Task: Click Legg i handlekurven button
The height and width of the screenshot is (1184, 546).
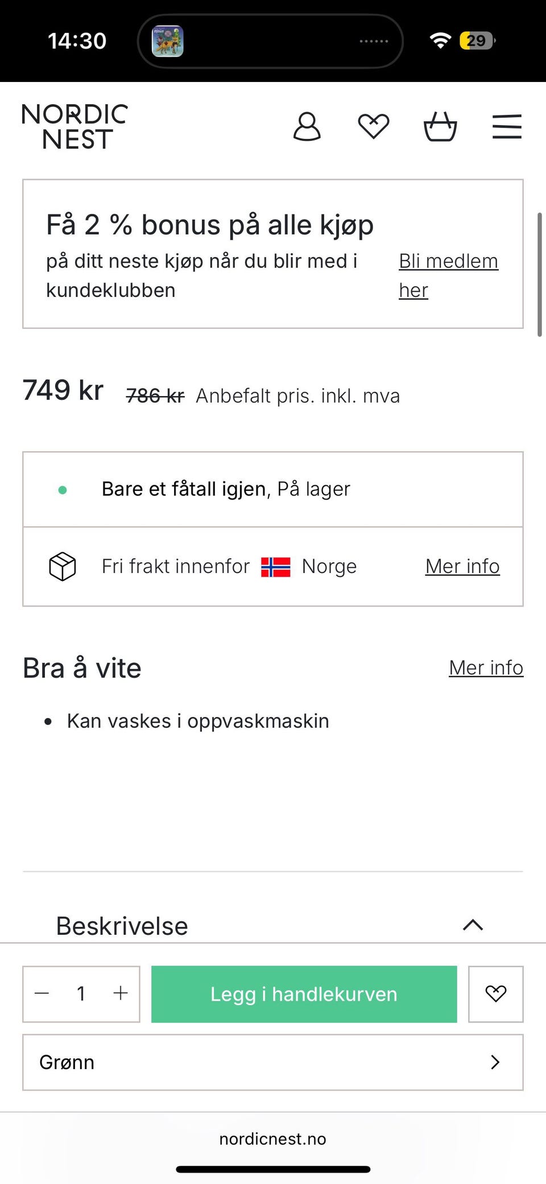Action: (x=304, y=993)
